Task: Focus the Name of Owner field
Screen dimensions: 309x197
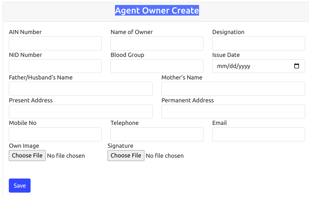Action: [x=157, y=43]
